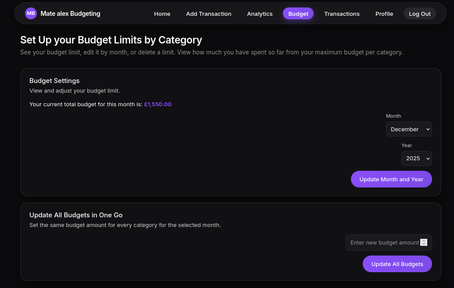
Task: Click the Mate alex Budgeting title
Action: pyautogui.click(x=70, y=13)
